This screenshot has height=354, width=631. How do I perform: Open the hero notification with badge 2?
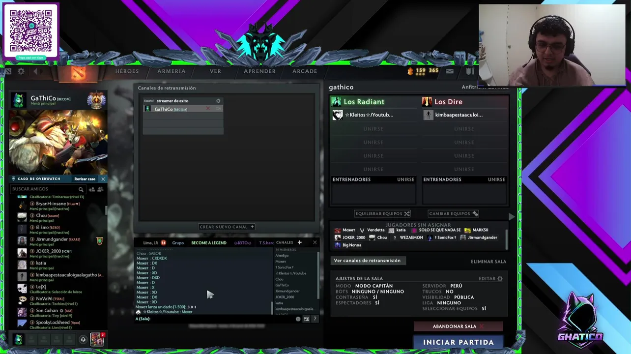pyautogui.click(x=97, y=339)
